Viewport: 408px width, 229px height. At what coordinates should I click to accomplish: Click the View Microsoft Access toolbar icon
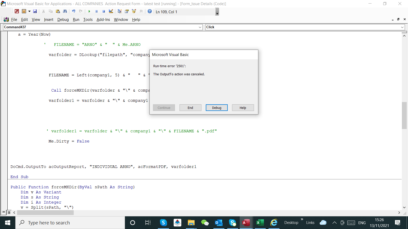pos(17,11)
